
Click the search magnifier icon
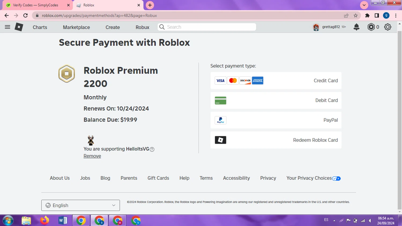coord(162,27)
